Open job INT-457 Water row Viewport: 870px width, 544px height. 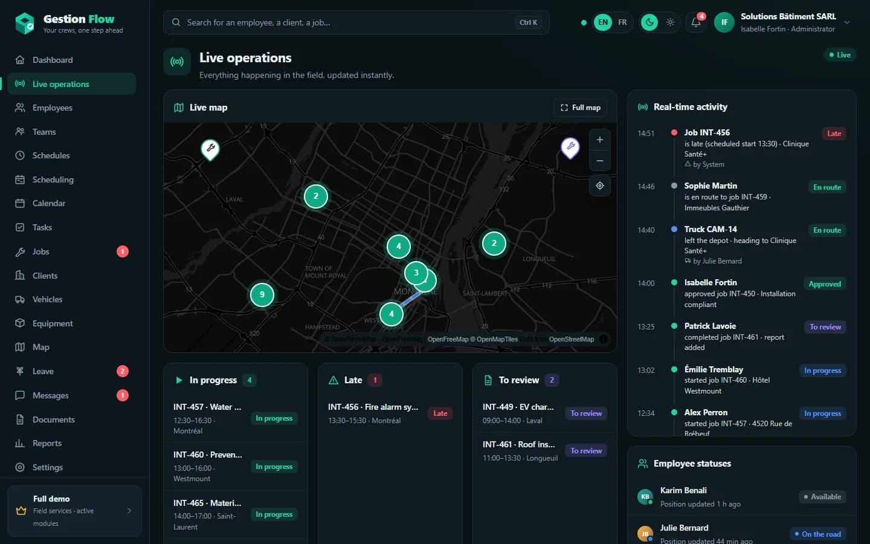click(236, 418)
